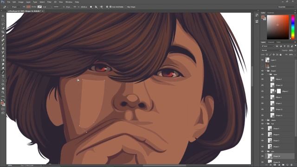The height and width of the screenshot is (167, 297).
Task: Open the layer filter Kind dropdown
Action: click(268, 46)
